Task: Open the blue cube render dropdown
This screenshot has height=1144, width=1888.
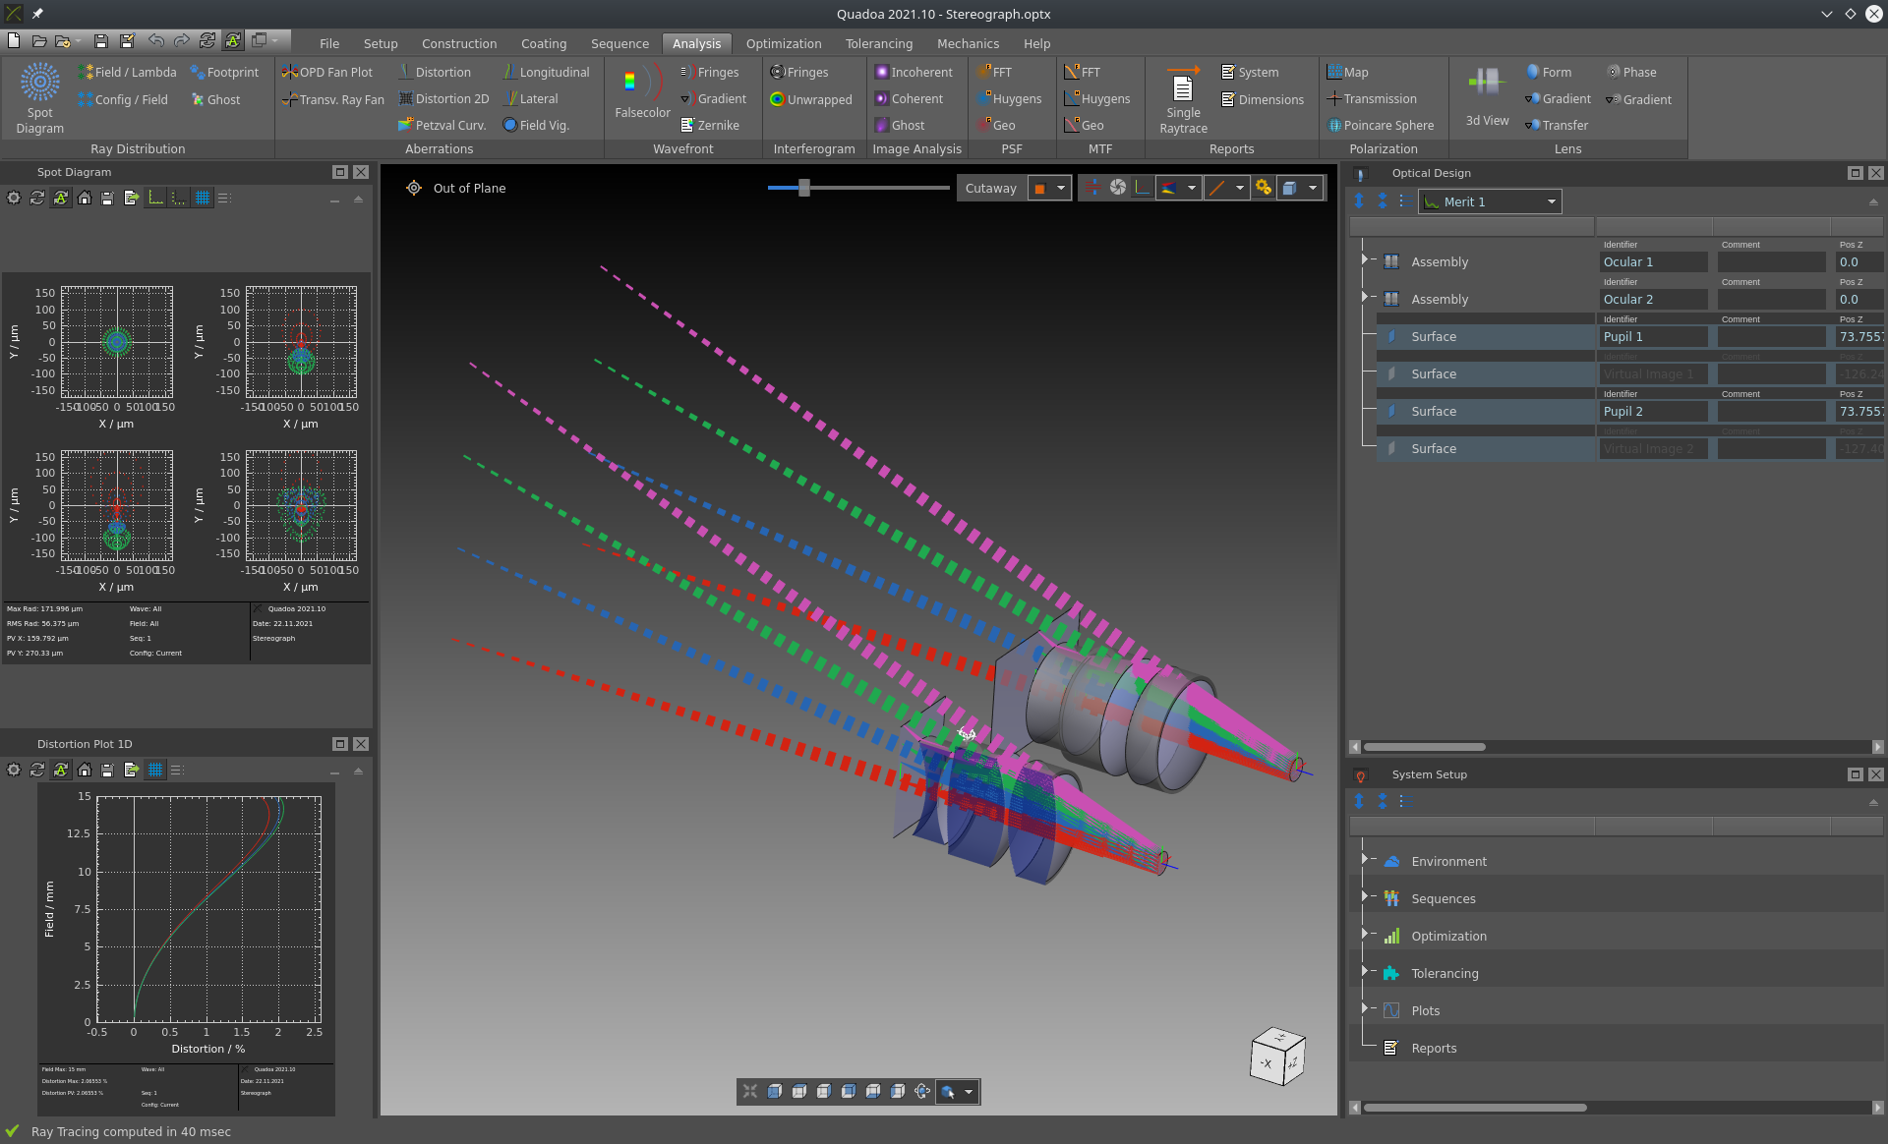Action: pos(1300,188)
